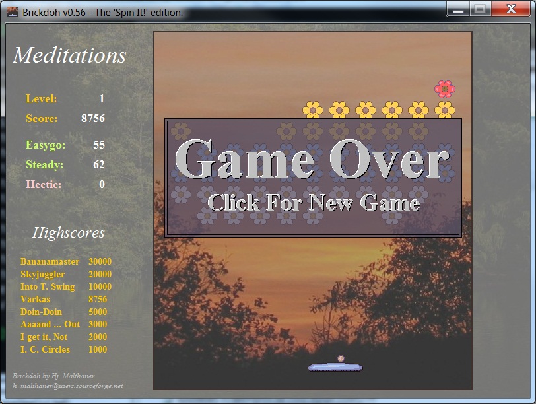The image size is (536, 404).
Task: Click the 'Highscores' heading
Action: pyautogui.click(x=69, y=233)
